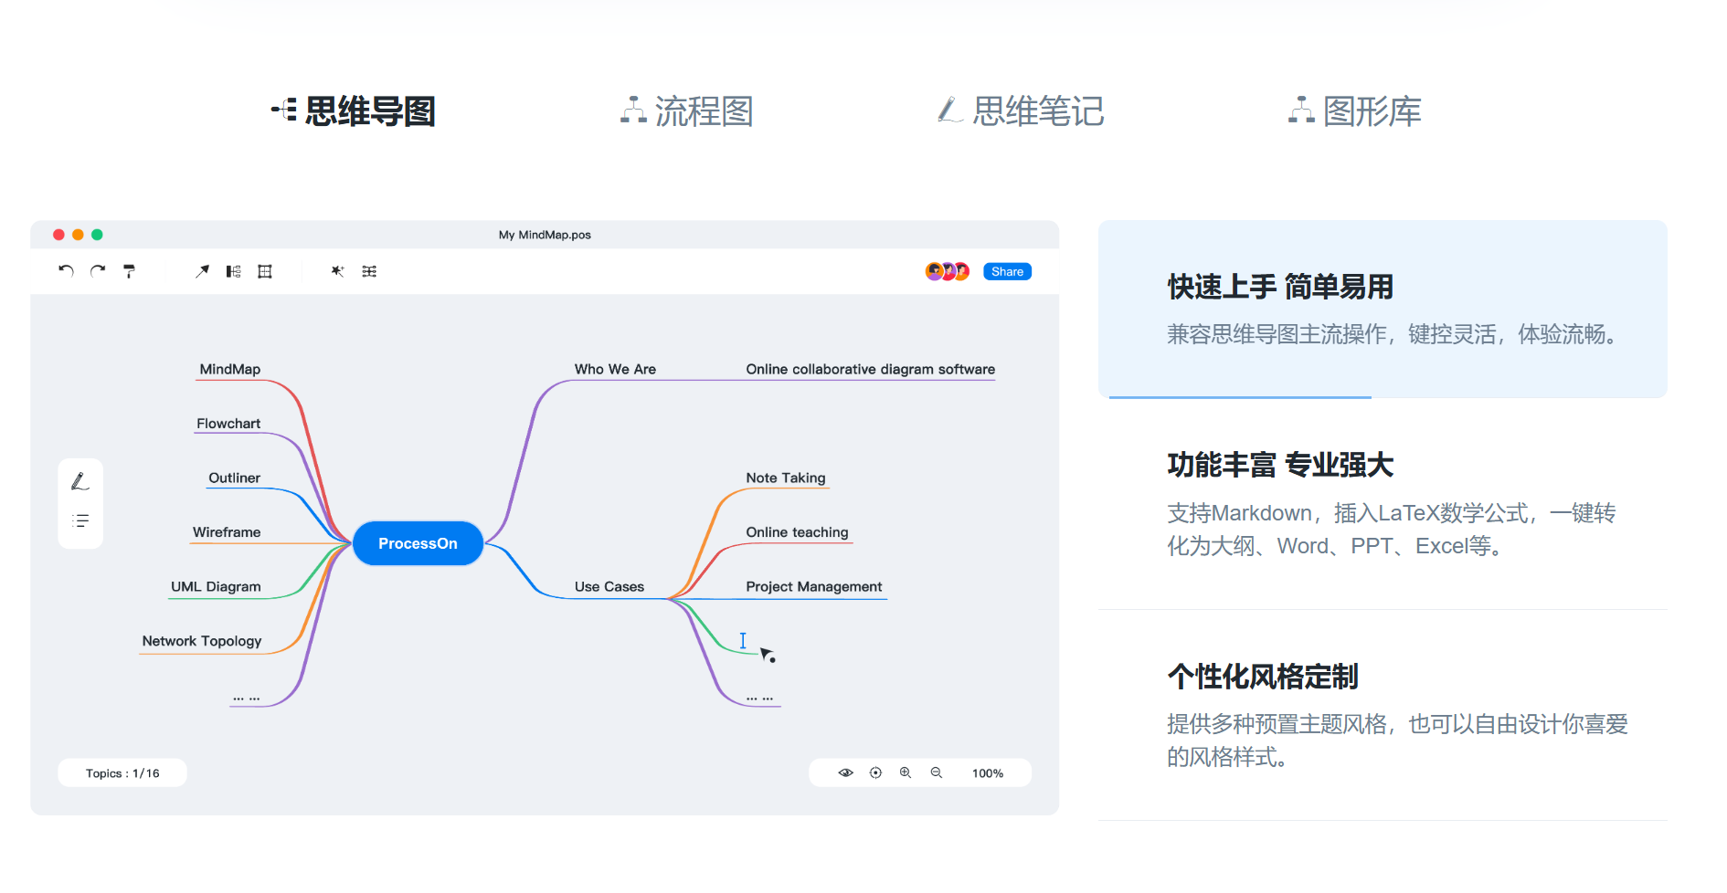The image size is (1727, 893).
Task: Open the outline list icon in left panel
Action: tap(80, 521)
